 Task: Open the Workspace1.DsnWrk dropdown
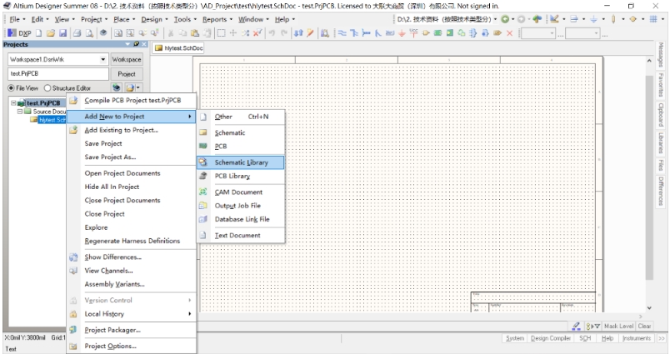pyautogui.click(x=103, y=59)
